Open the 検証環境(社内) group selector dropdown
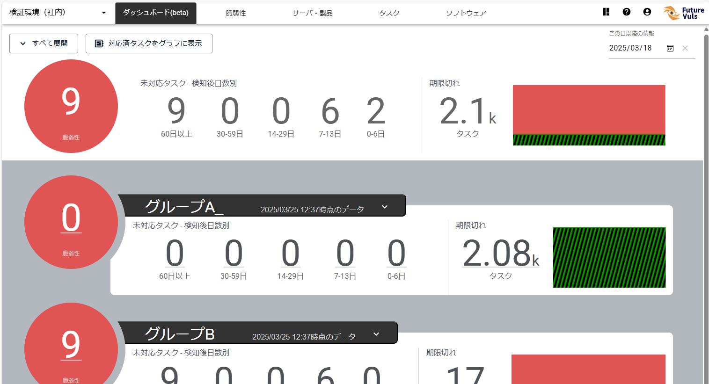This screenshot has width=709, height=384. pos(58,13)
